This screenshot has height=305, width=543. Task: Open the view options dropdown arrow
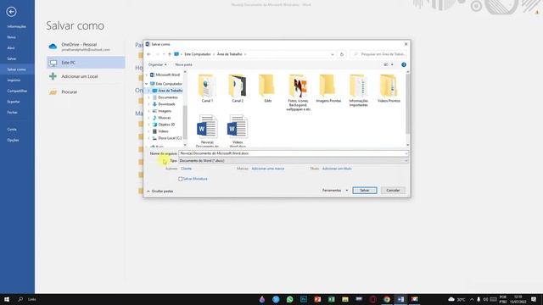point(392,64)
